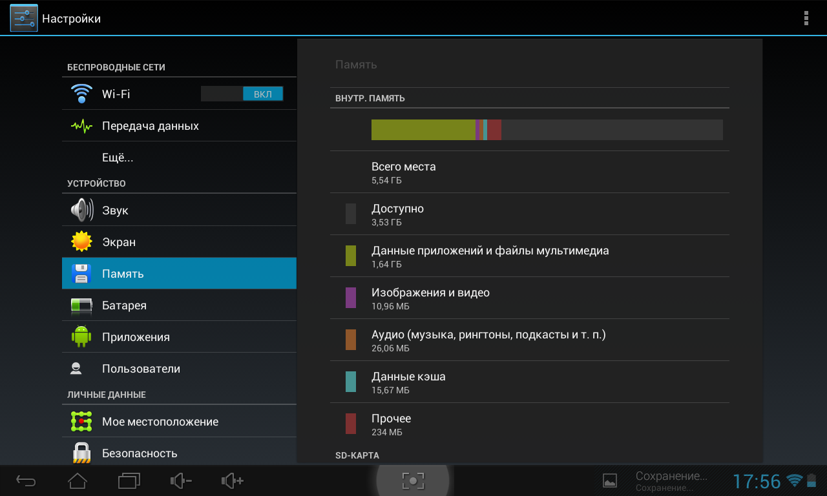827x496 pixels.
Task: Open Приложения settings
Action: point(179,336)
